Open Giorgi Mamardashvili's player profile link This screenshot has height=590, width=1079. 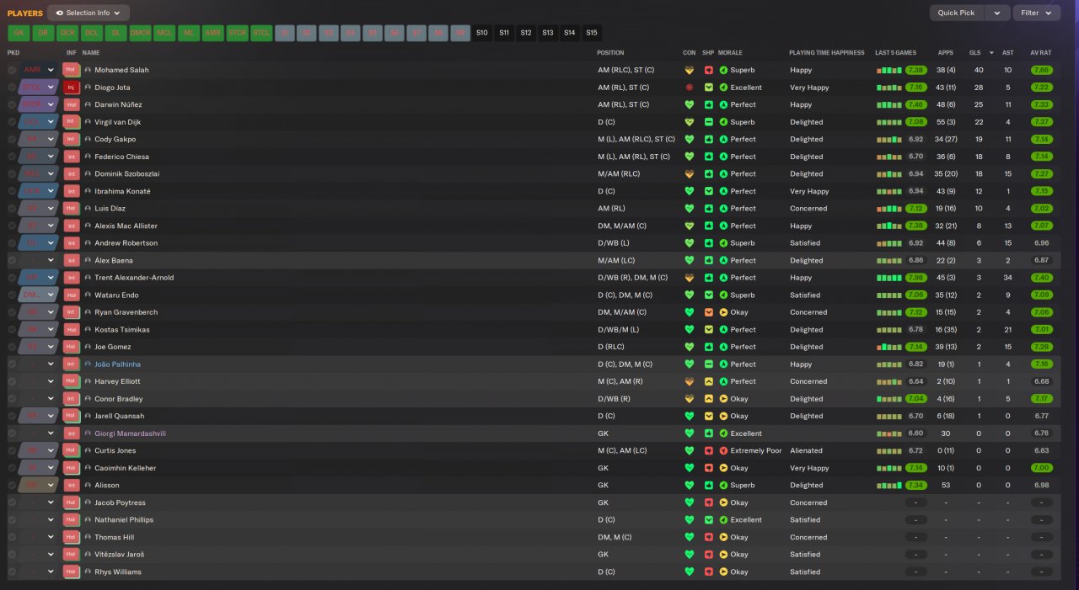131,433
